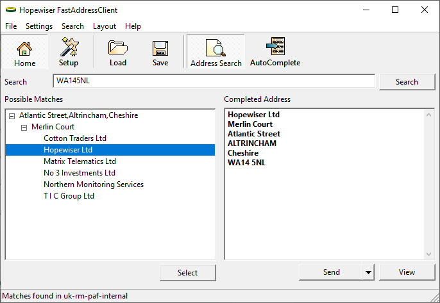
Task: Open the Search menu
Action: click(x=72, y=26)
